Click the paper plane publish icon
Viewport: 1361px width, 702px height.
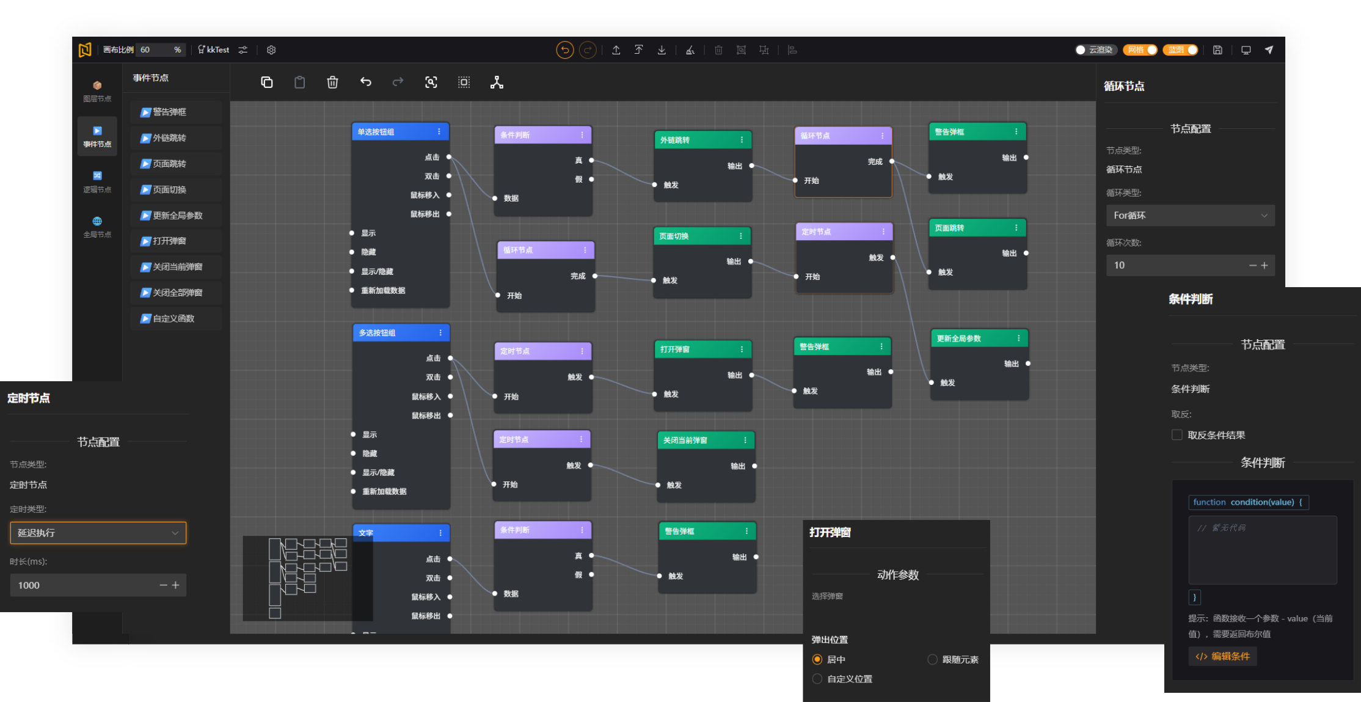click(x=1269, y=50)
